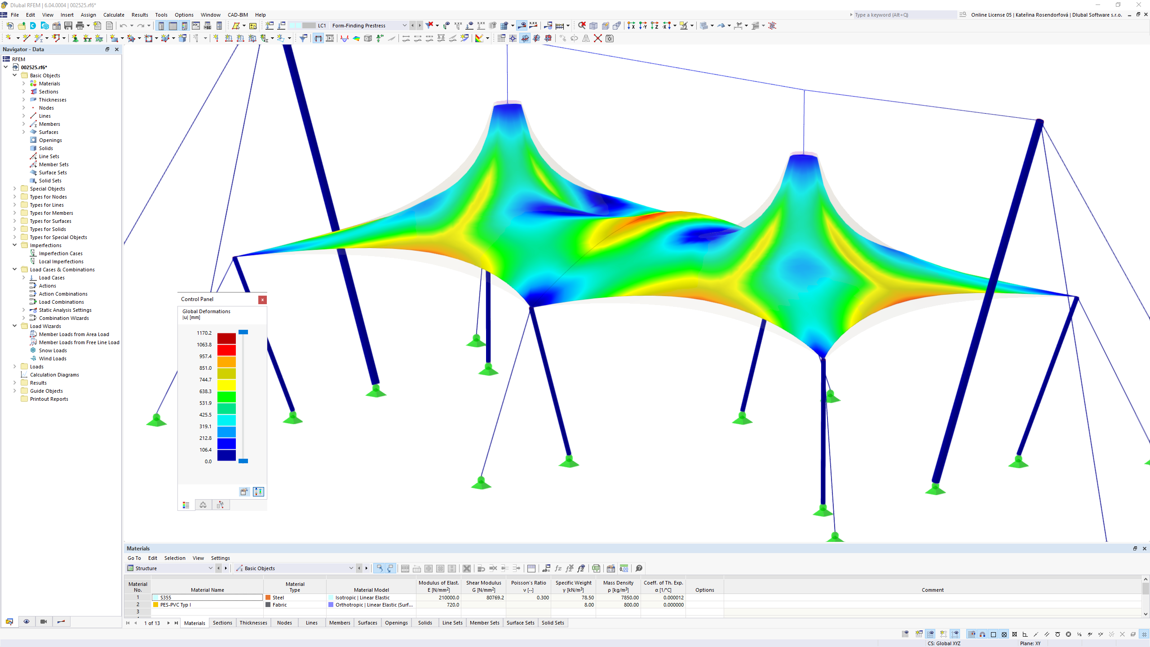Select the Members tab in bottom panel
Viewport: 1150px width, 647px height.
tap(339, 622)
